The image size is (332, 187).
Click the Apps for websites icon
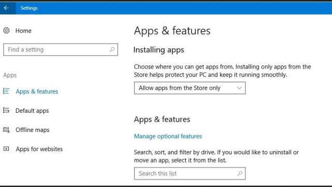6,149
